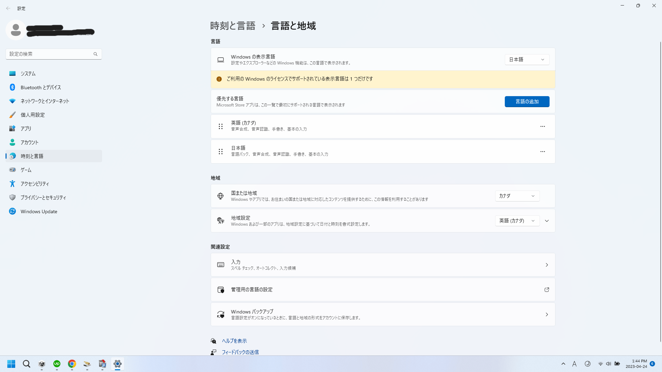Click the 時刻と言語 icon in sidebar
Image resolution: width=662 pixels, height=372 pixels.
click(12, 156)
